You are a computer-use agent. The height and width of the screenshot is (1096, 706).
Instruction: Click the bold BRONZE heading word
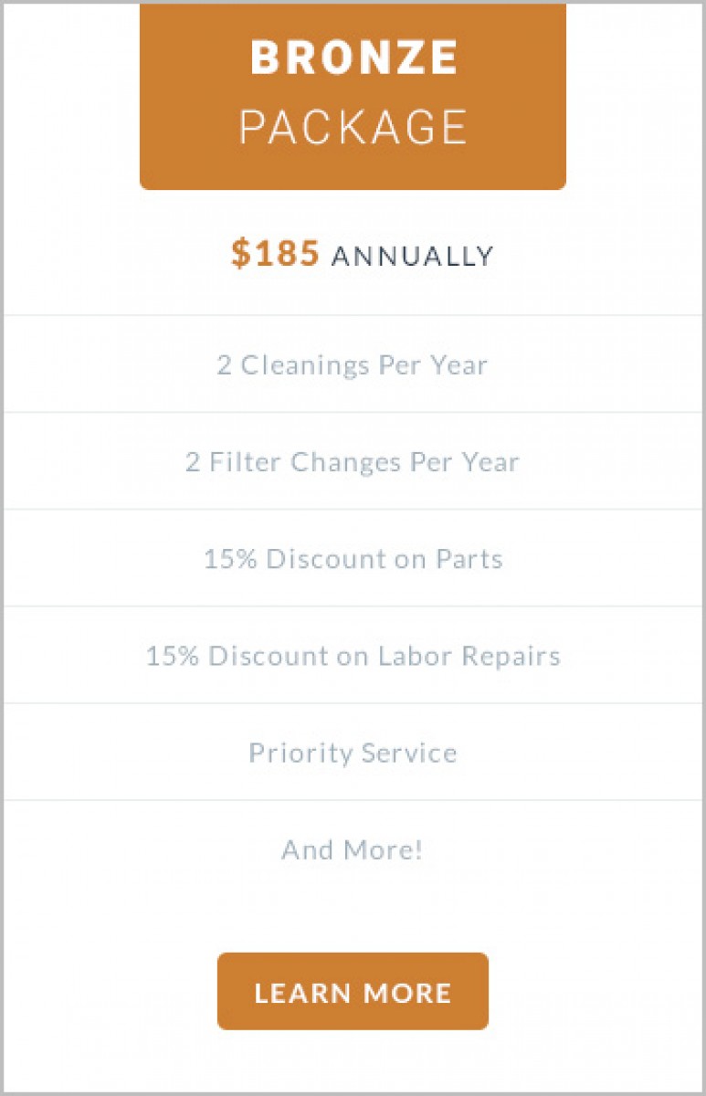[x=353, y=58]
